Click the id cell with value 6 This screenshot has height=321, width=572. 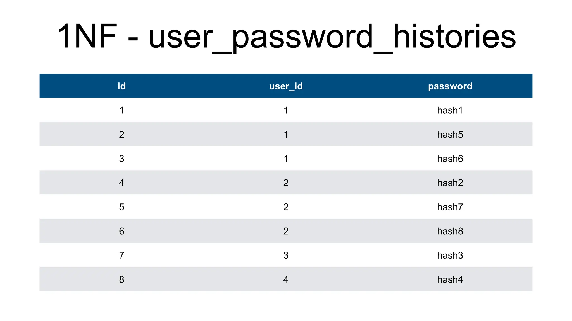coord(121,231)
